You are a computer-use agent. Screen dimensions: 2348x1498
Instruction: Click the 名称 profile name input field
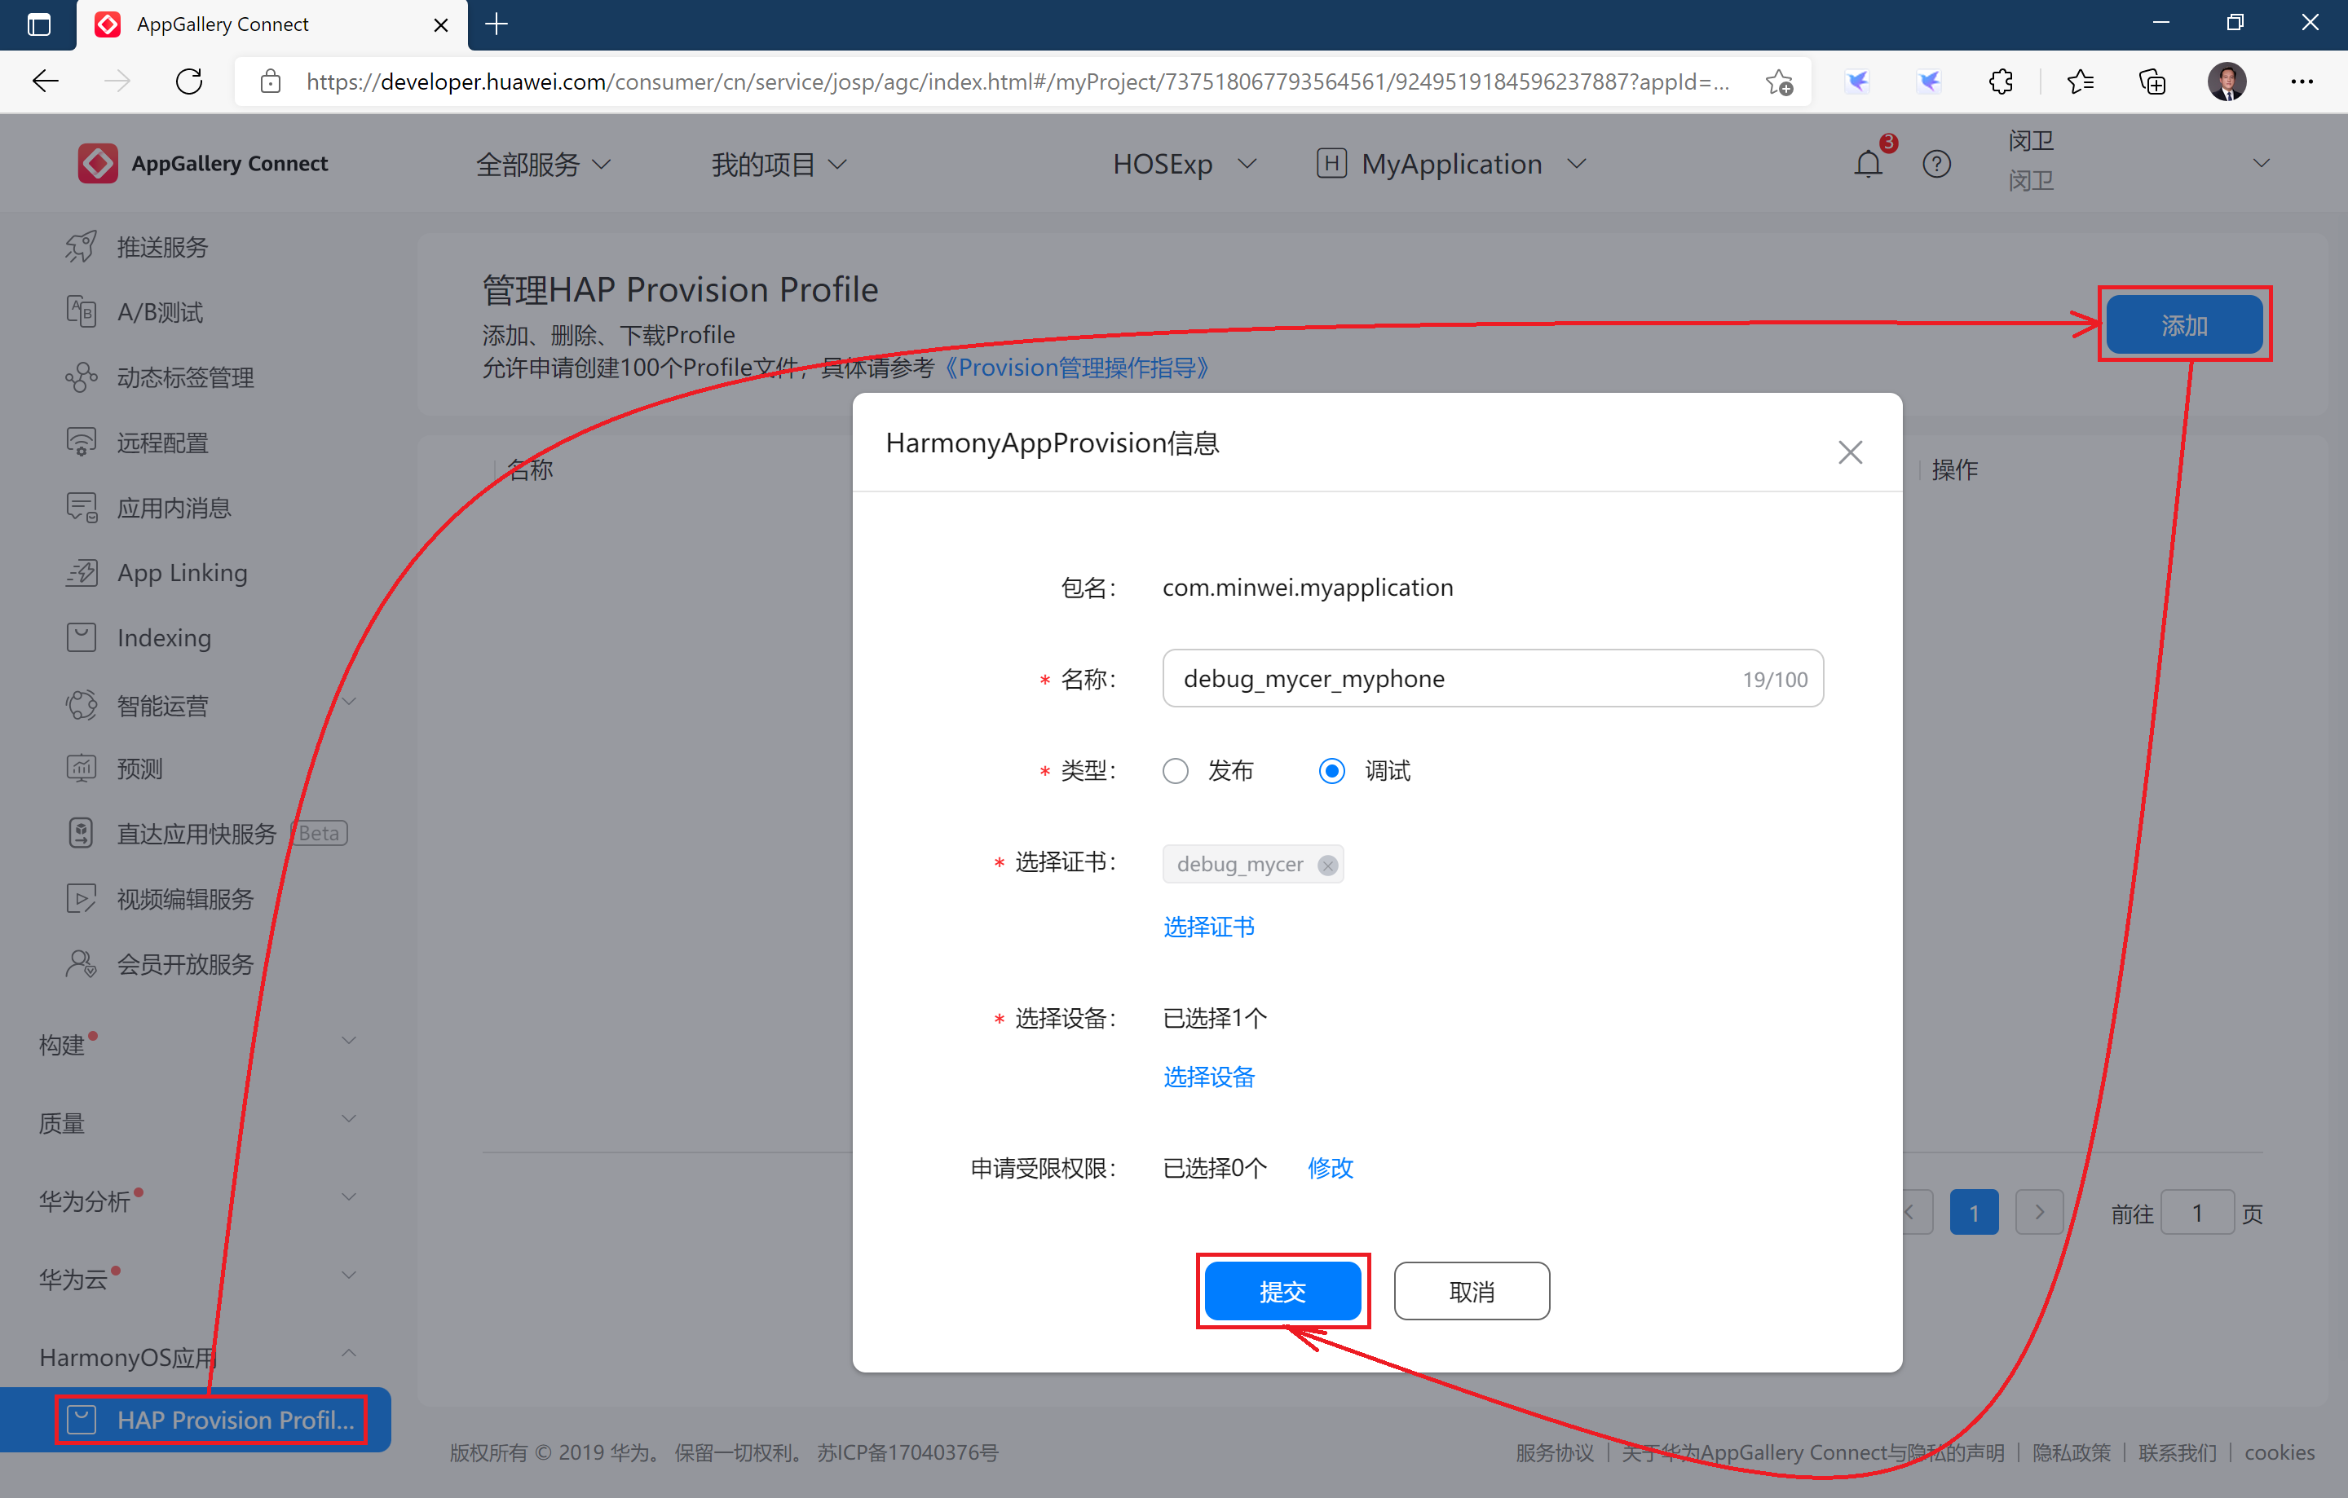1493,678
